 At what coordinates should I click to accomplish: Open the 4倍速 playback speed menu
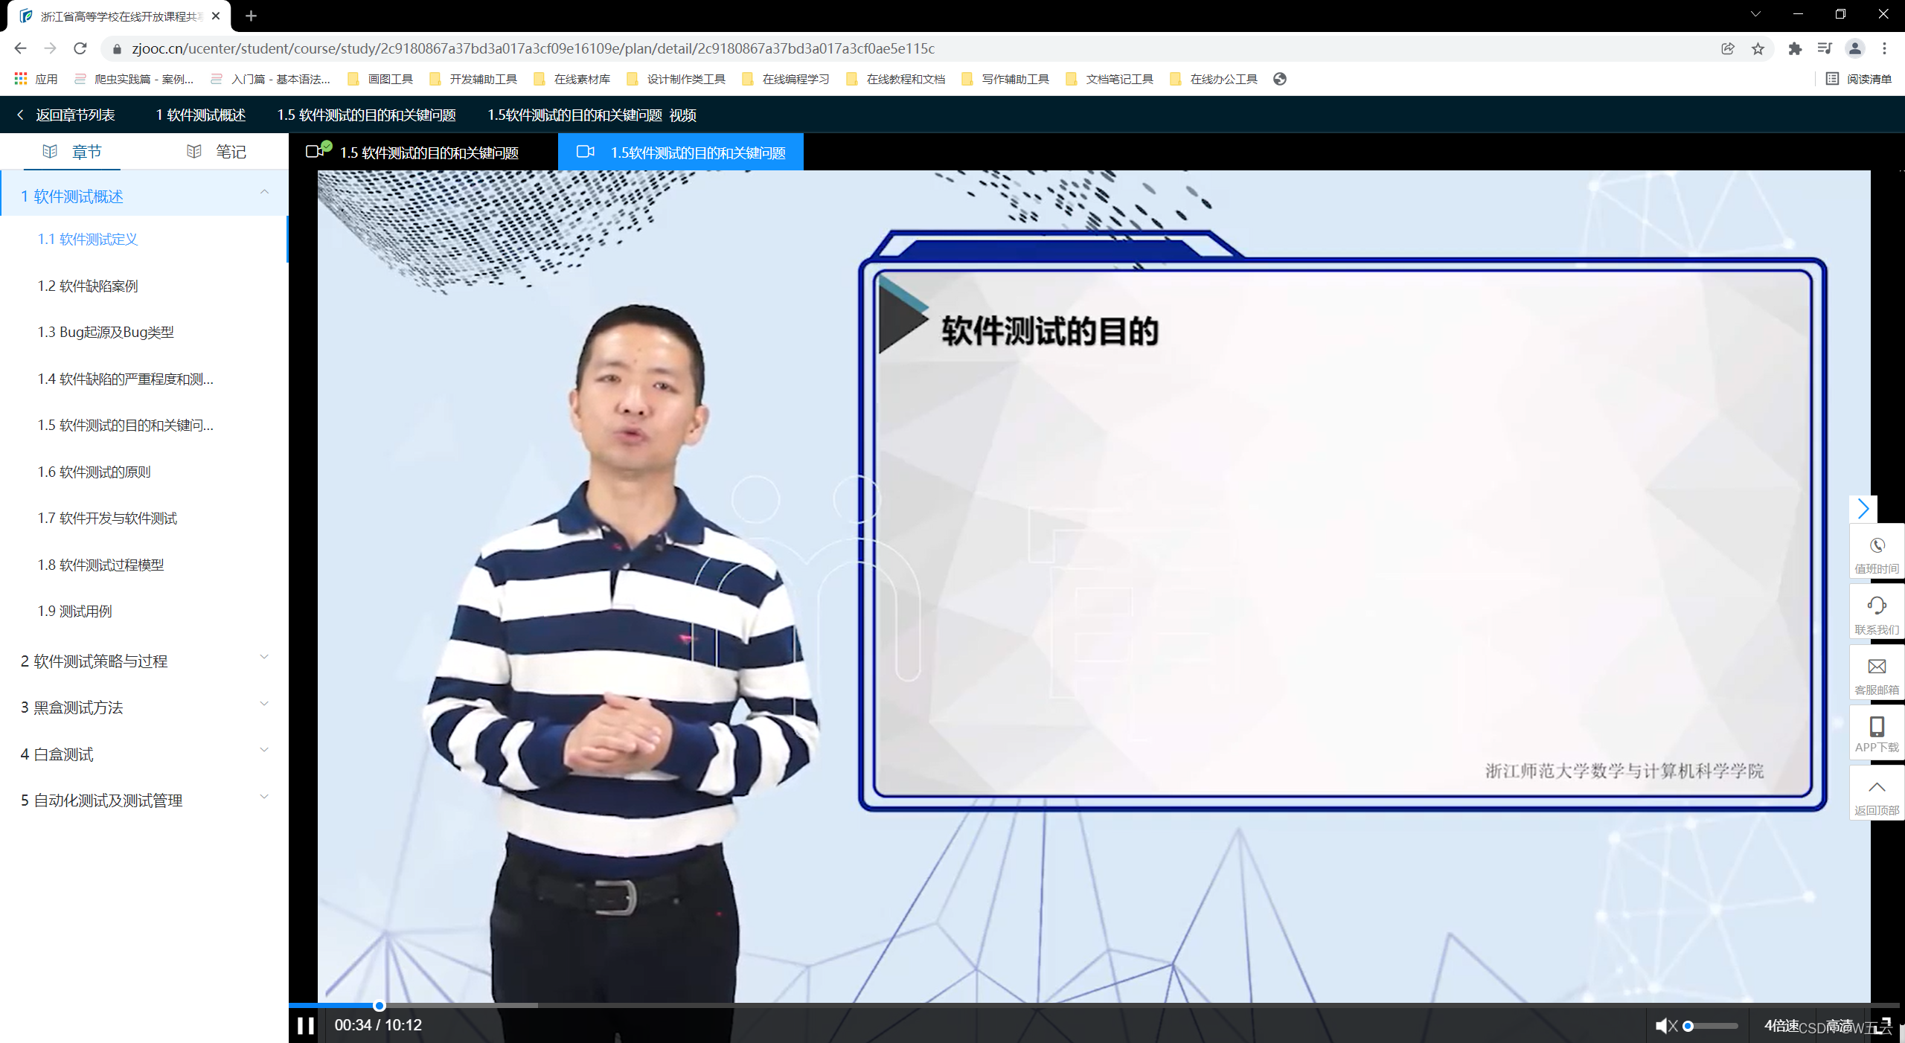tap(1780, 1026)
